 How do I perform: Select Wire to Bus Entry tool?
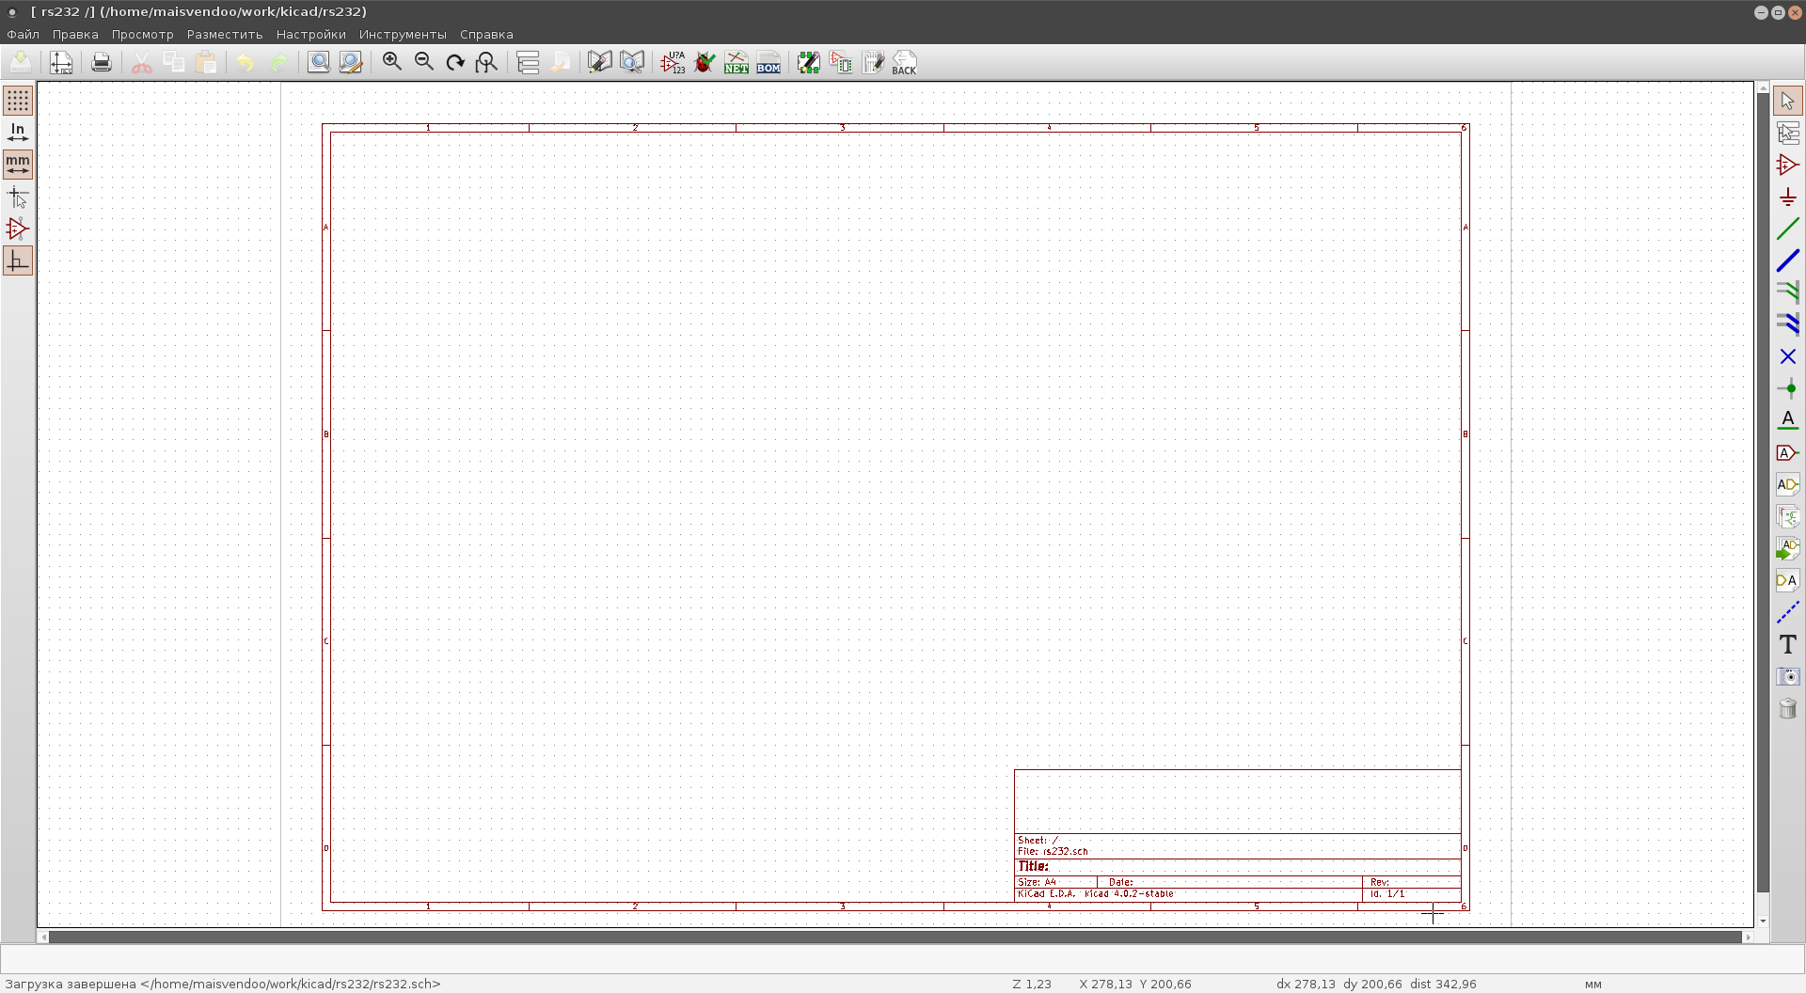tap(1788, 292)
